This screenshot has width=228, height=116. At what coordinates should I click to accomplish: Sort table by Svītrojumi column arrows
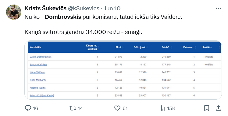[x=147, y=47]
